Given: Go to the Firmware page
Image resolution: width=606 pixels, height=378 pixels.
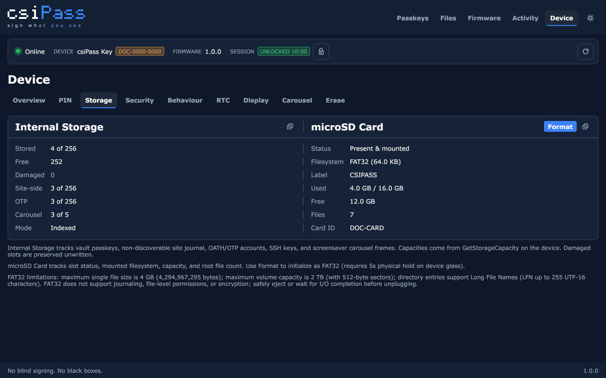Looking at the screenshot, I should pyautogui.click(x=484, y=18).
